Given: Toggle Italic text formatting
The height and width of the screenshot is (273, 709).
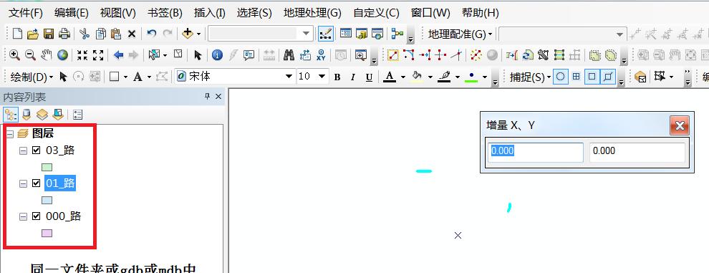Looking at the screenshot, I should point(353,77).
